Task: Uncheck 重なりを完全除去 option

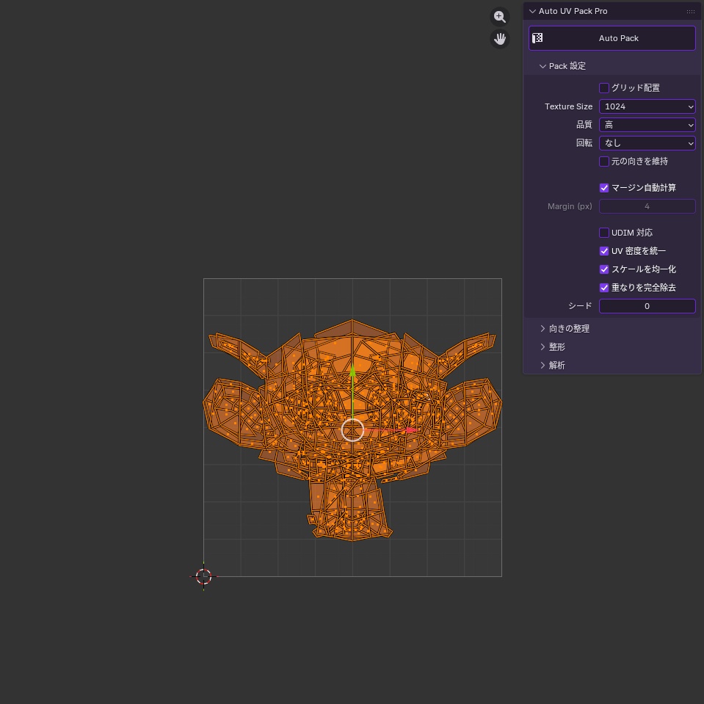Action: coord(604,288)
